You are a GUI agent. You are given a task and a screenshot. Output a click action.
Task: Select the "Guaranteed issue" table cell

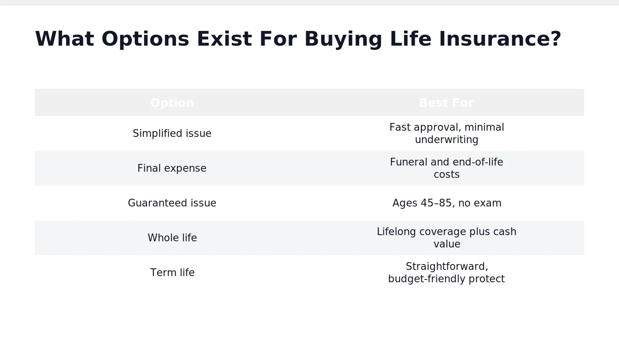tap(172, 203)
